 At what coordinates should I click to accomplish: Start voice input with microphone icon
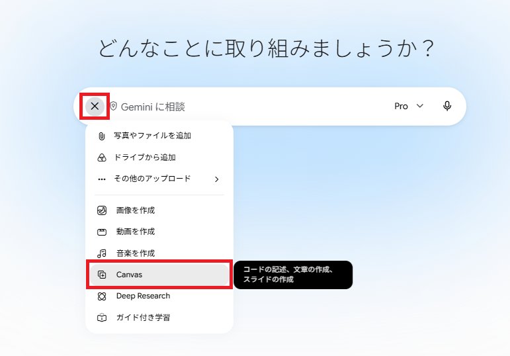coord(447,106)
